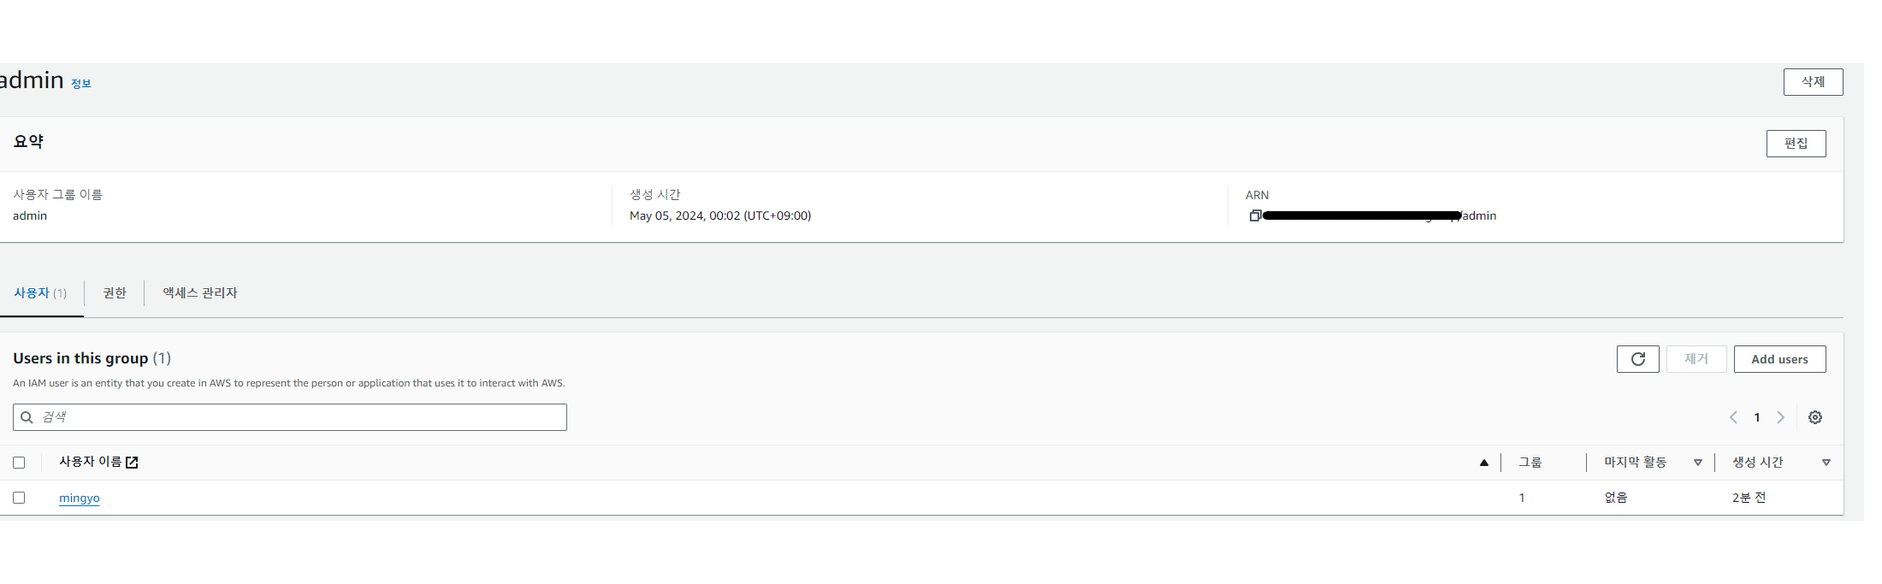Copy the group ARN with copy icon
Viewport: 1882px width, 584px height.
(x=1255, y=215)
